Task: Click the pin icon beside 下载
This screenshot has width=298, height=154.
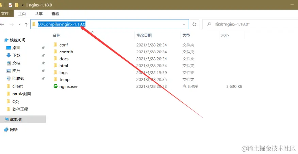Action: click(43, 55)
